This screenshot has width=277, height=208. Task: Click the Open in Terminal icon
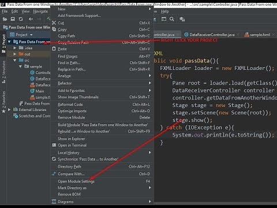click(x=54, y=145)
